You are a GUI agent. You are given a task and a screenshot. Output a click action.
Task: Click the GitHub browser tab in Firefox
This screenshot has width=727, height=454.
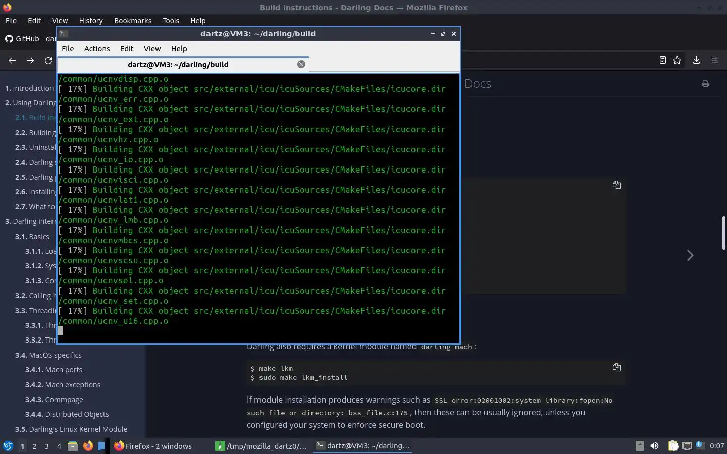coord(29,39)
